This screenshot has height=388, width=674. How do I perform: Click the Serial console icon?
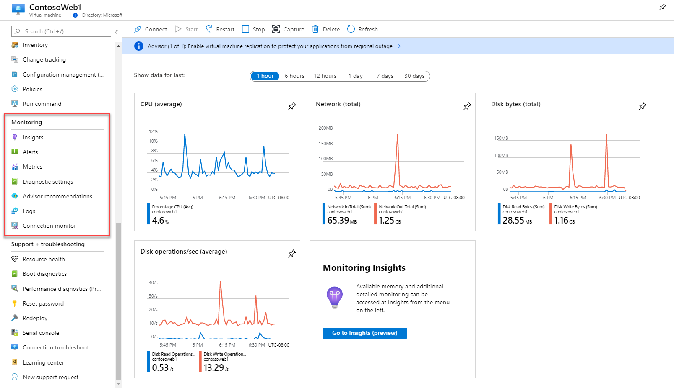(x=15, y=332)
